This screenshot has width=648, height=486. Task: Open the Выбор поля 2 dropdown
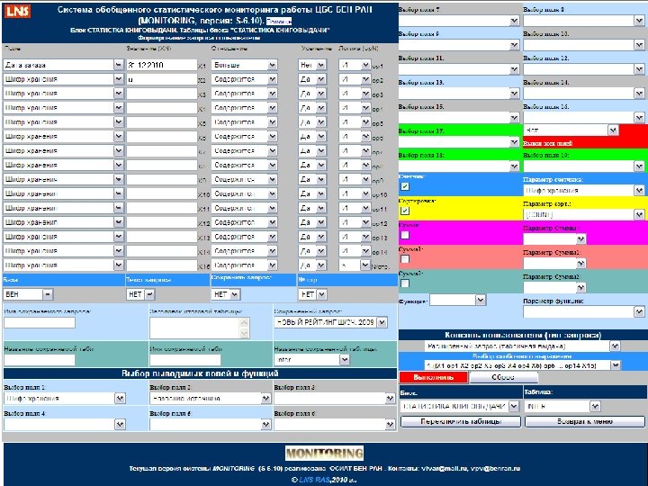(x=210, y=399)
